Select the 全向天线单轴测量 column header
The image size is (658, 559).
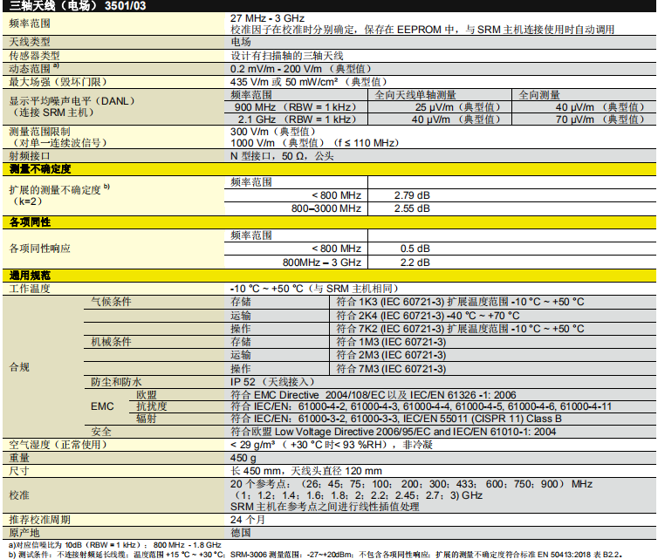click(x=416, y=94)
